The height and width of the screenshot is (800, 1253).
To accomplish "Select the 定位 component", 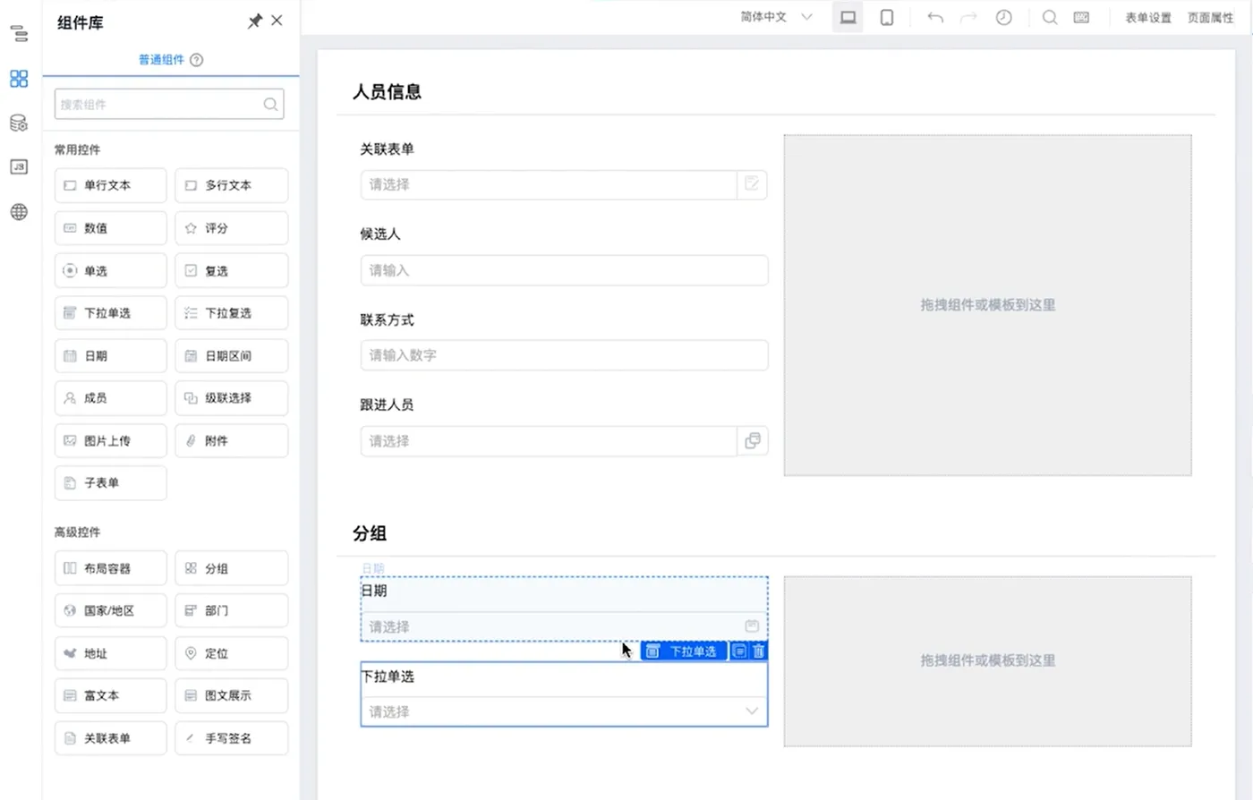I will (x=231, y=653).
